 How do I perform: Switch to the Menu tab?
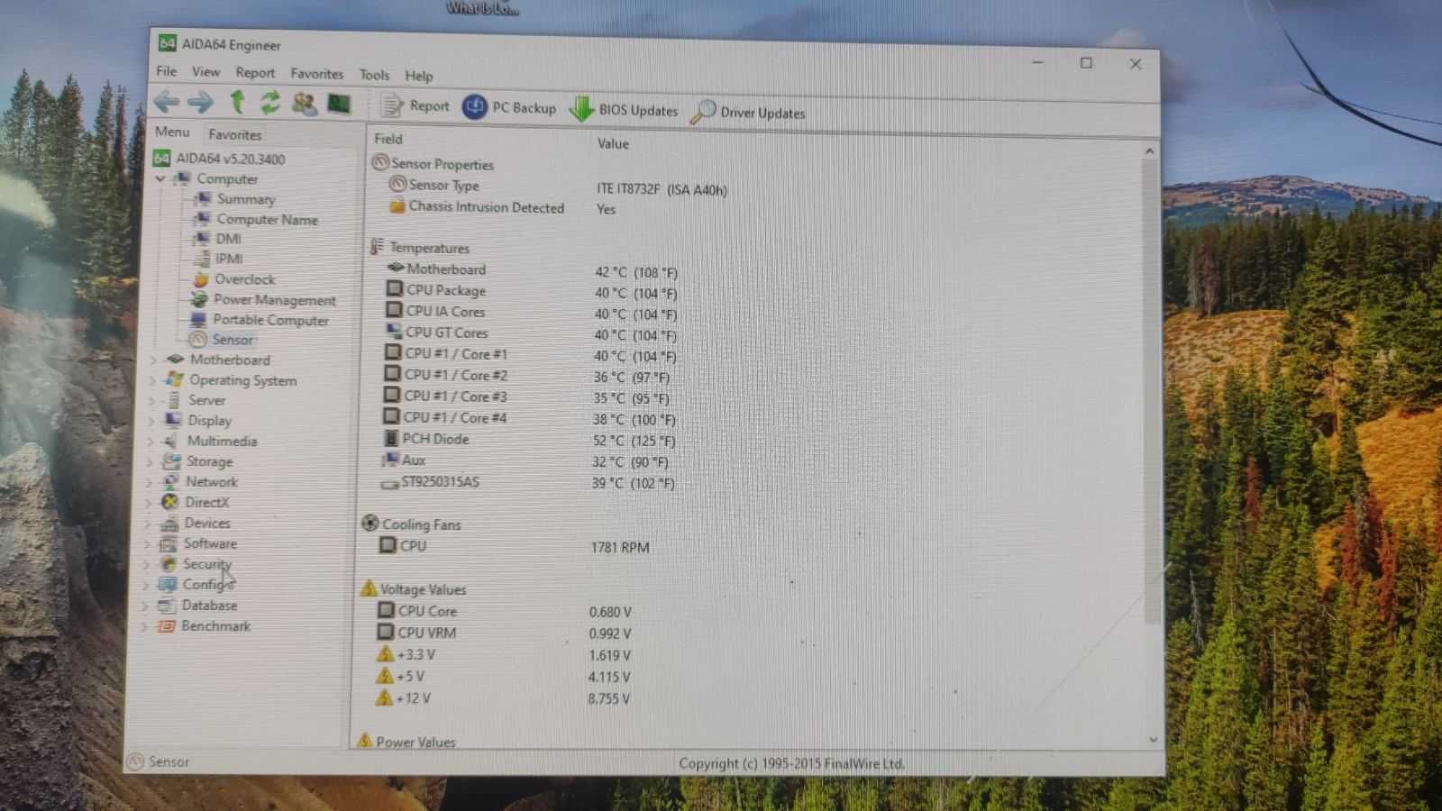(172, 132)
